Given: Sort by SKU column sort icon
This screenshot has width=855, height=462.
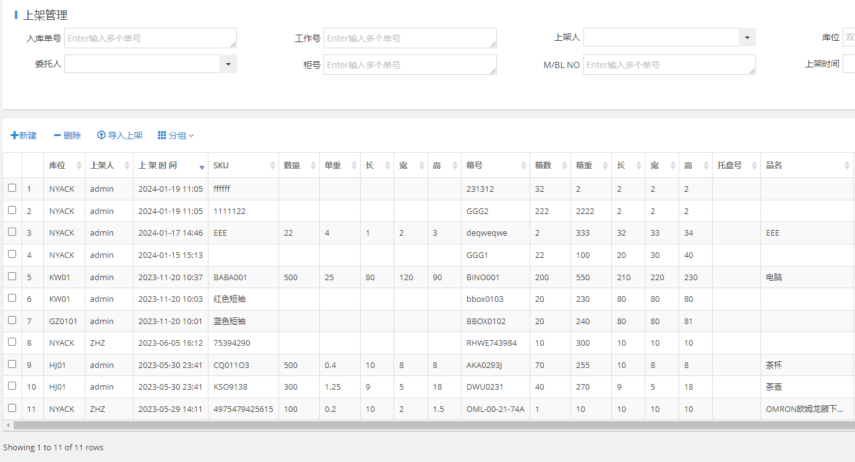Looking at the screenshot, I should pos(273,166).
